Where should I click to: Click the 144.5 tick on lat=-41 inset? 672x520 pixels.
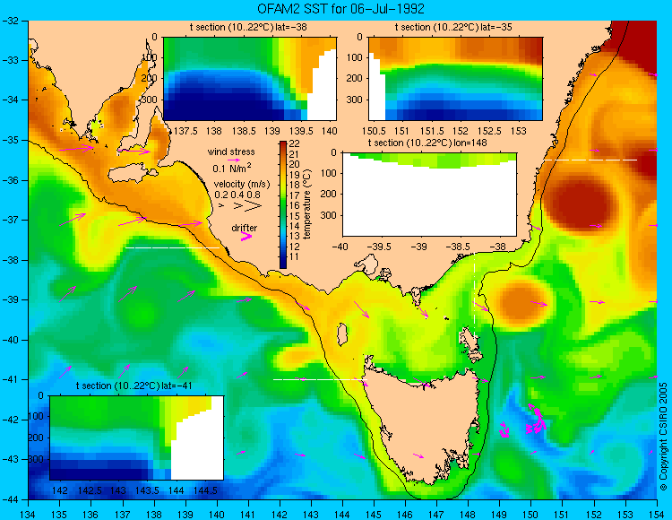pos(206,490)
